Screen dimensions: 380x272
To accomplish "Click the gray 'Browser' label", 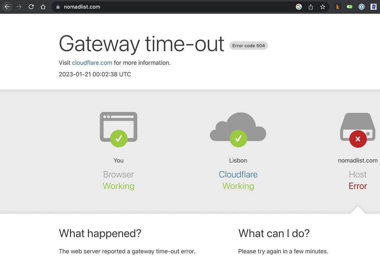I will click(119, 175).
